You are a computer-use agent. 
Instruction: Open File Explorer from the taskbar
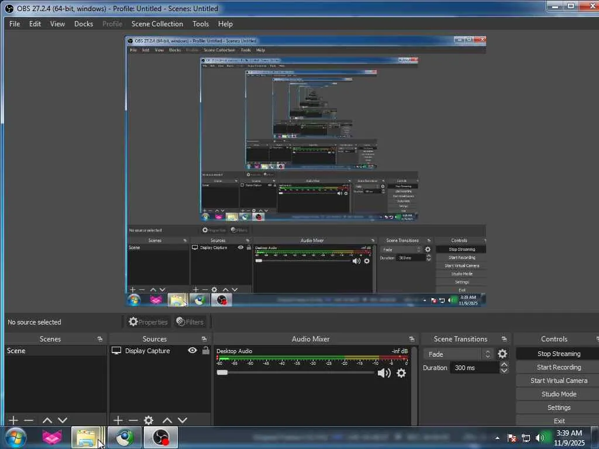[87, 437]
